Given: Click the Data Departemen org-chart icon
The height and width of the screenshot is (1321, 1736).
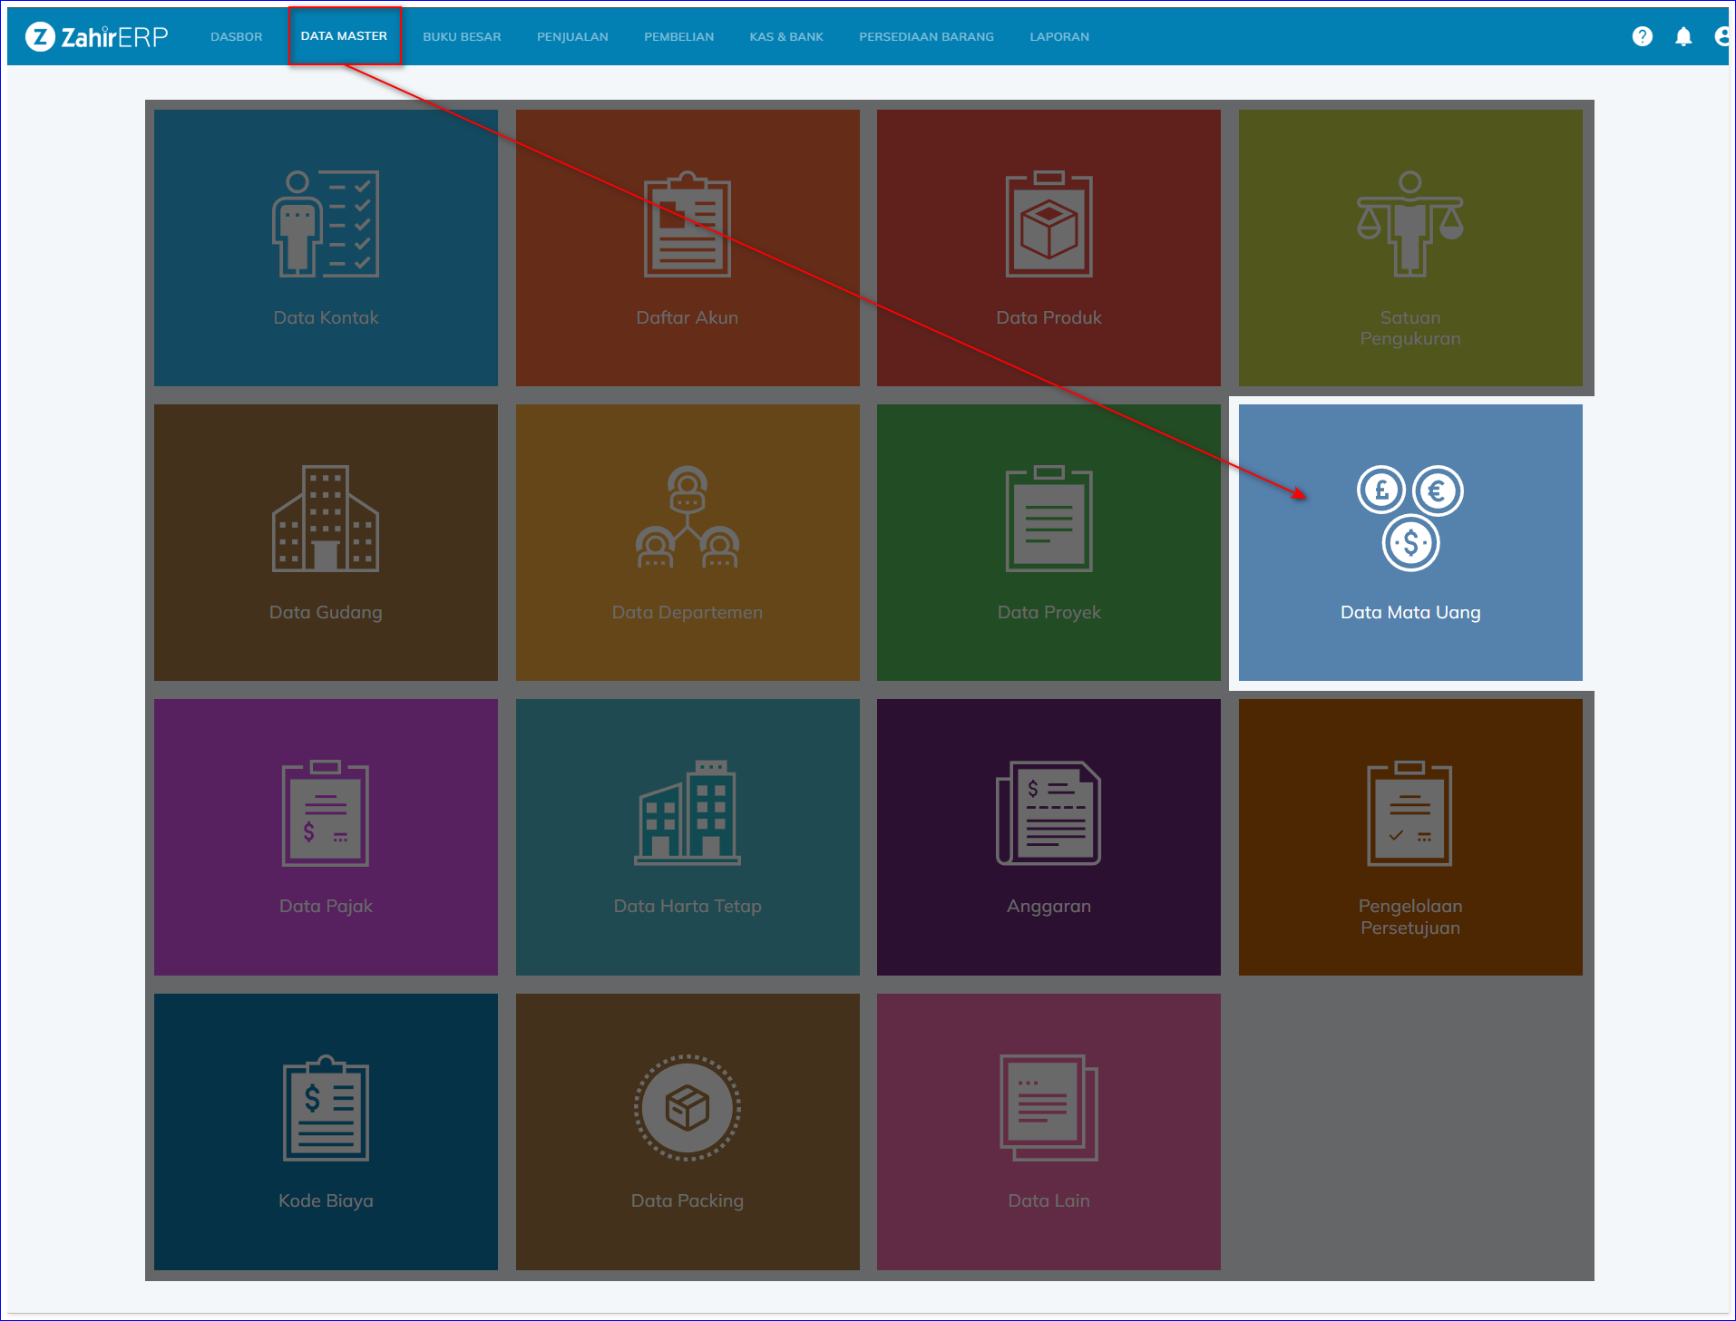Looking at the screenshot, I should (x=687, y=519).
